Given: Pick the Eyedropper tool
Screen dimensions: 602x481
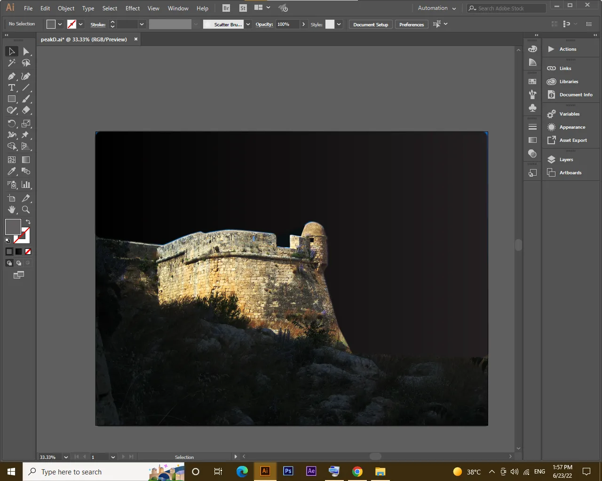Looking at the screenshot, I should click(x=12, y=171).
